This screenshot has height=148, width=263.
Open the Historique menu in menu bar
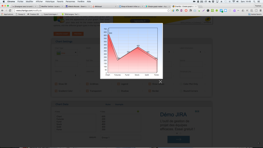pyautogui.click(x=50, y=2)
